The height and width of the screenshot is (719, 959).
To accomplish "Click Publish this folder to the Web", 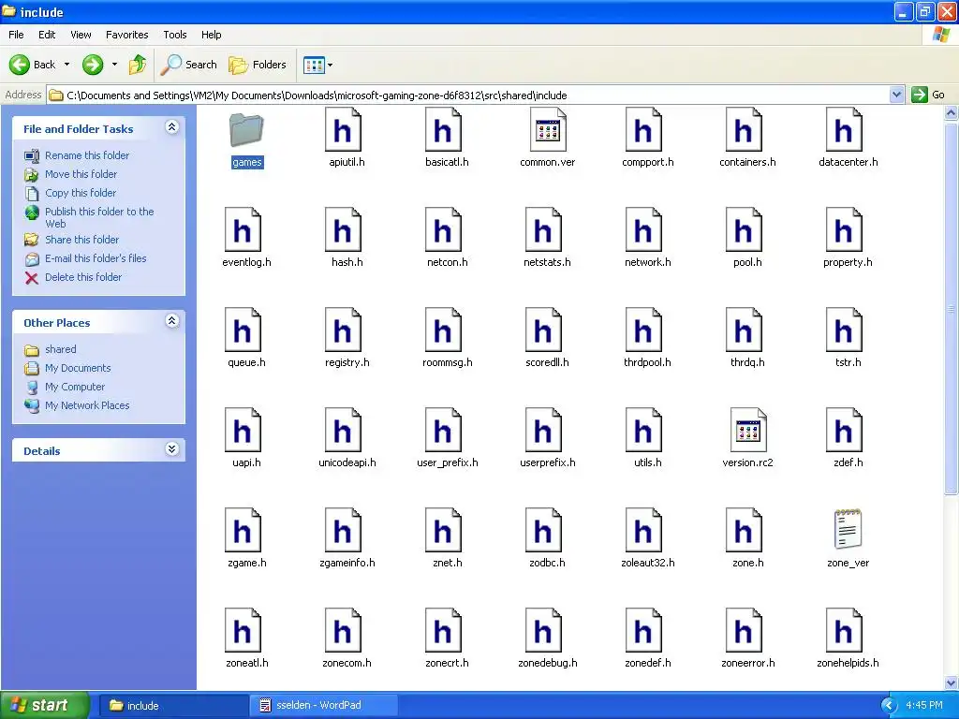I will (99, 217).
